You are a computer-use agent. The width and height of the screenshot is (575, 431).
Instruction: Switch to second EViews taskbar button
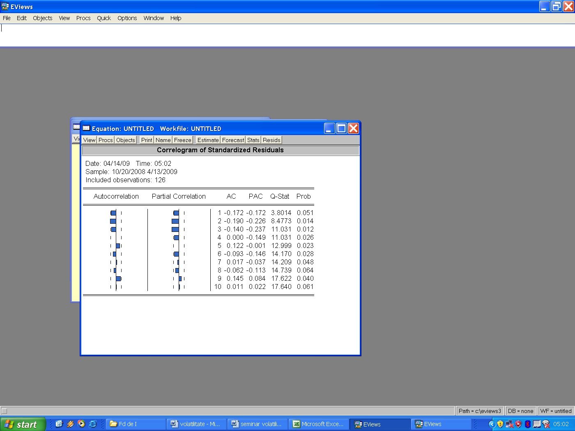point(441,424)
